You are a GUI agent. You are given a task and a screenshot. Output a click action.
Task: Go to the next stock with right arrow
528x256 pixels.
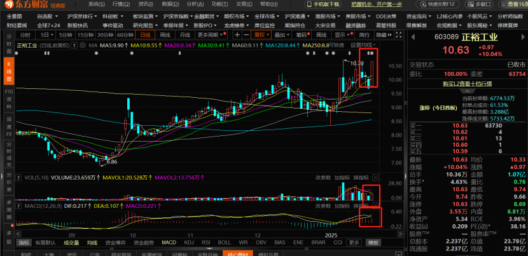tap(522, 37)
